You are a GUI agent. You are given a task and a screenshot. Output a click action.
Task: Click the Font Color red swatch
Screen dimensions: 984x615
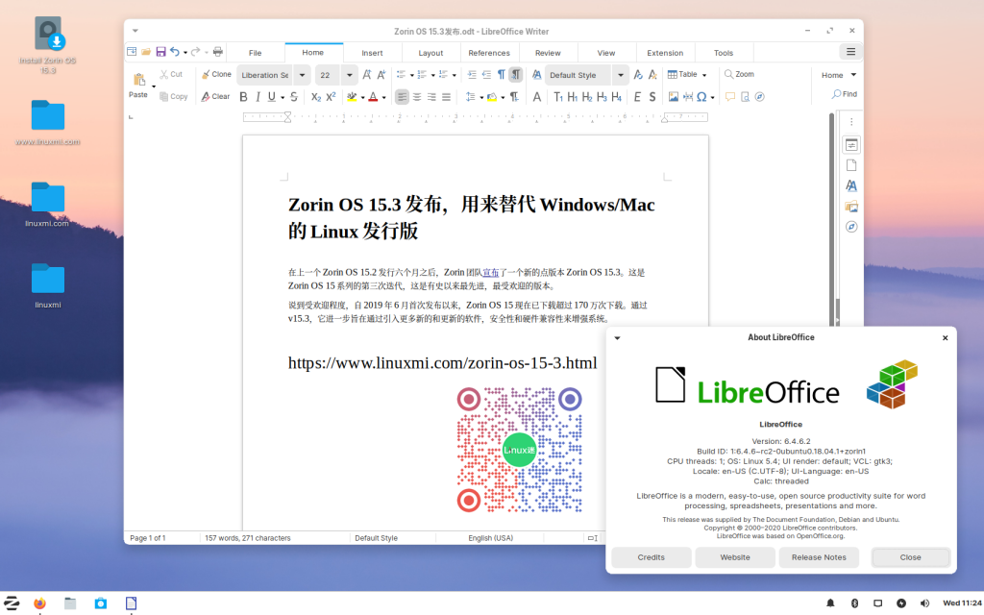click(x=373, y=97)
